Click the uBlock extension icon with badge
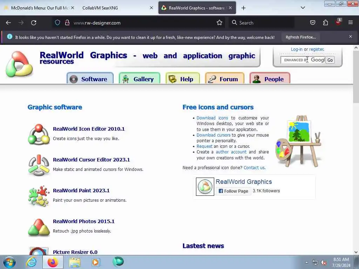This screenshot has height=269, width=359. point(338,22)
